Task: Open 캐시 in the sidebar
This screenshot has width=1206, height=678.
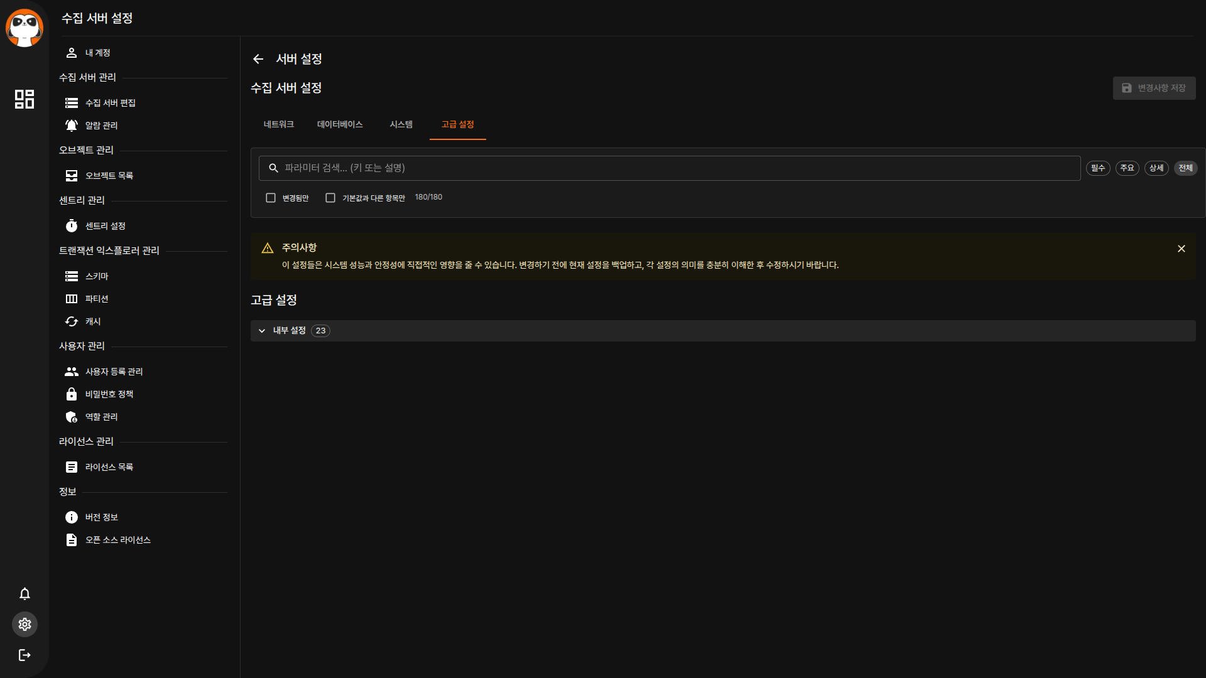Action: [x=93, y=321]
